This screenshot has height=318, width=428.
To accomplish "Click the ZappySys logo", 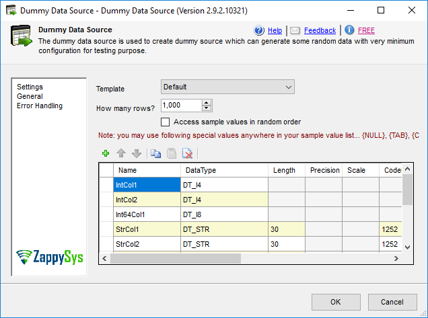I will (49, 257).
